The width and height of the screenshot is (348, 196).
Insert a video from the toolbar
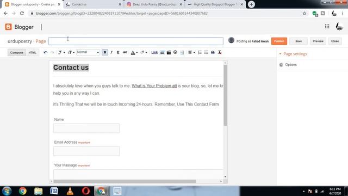(169, 52)
